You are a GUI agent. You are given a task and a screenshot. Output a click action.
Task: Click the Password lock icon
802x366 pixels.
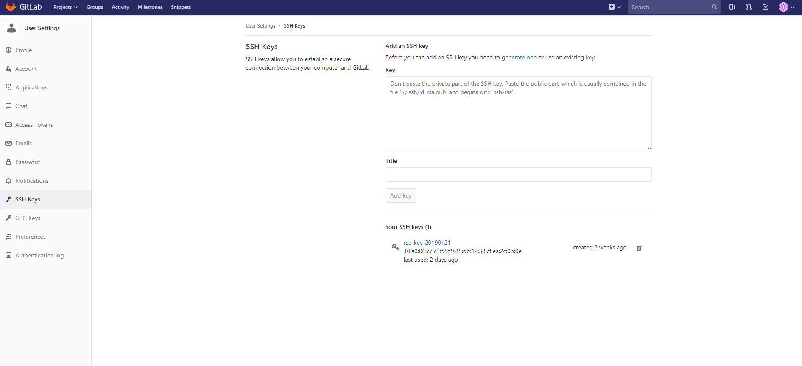coord(8,162)
